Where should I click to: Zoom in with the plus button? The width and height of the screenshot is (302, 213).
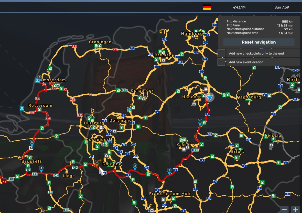pyautogui.click(x=295, y=209)
